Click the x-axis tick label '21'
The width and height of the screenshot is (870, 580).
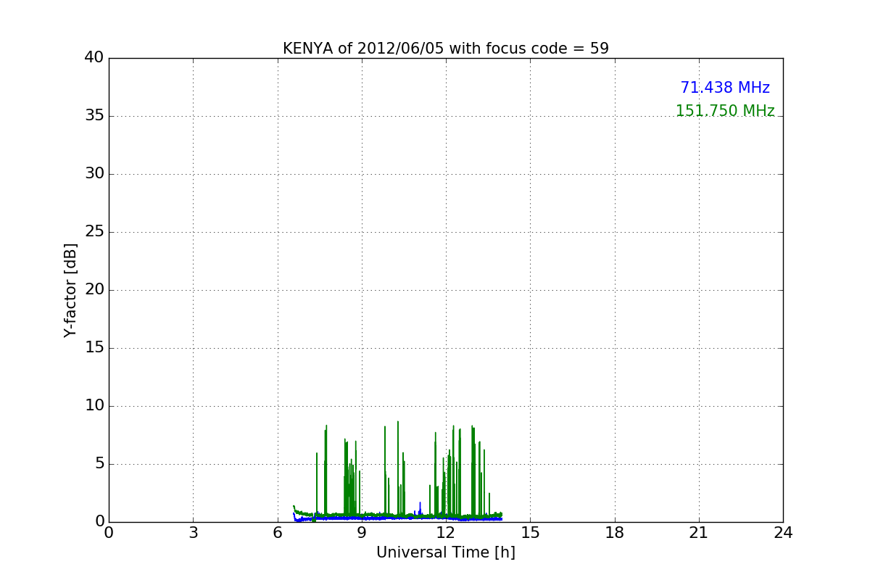click(699, 533)
